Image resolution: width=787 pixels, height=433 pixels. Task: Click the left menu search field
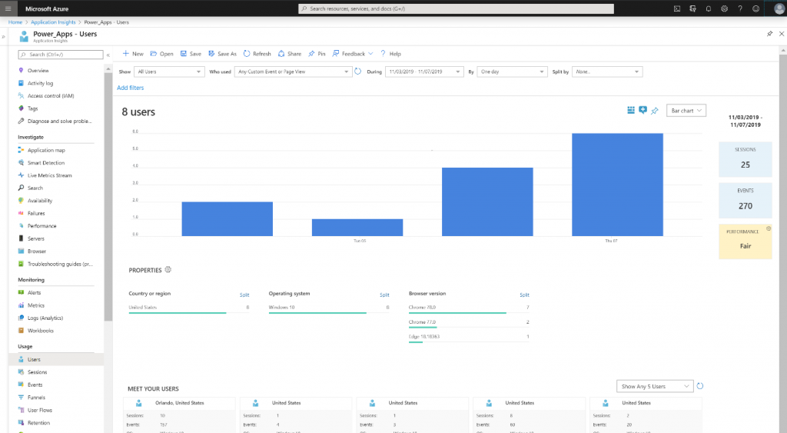(61, 55)
